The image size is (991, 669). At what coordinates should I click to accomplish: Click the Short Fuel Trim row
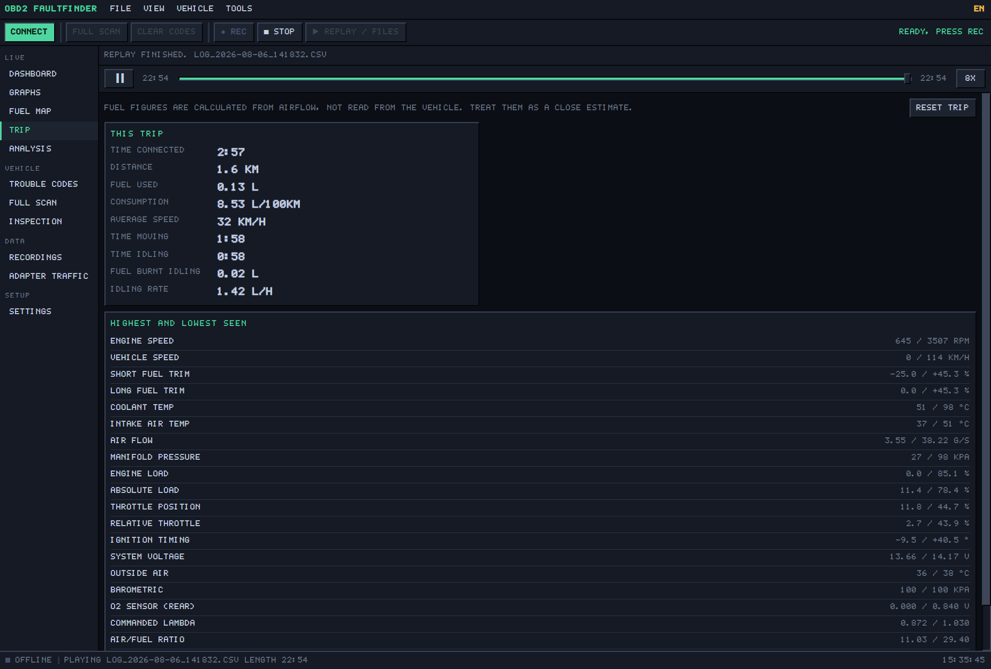(539, 374)
